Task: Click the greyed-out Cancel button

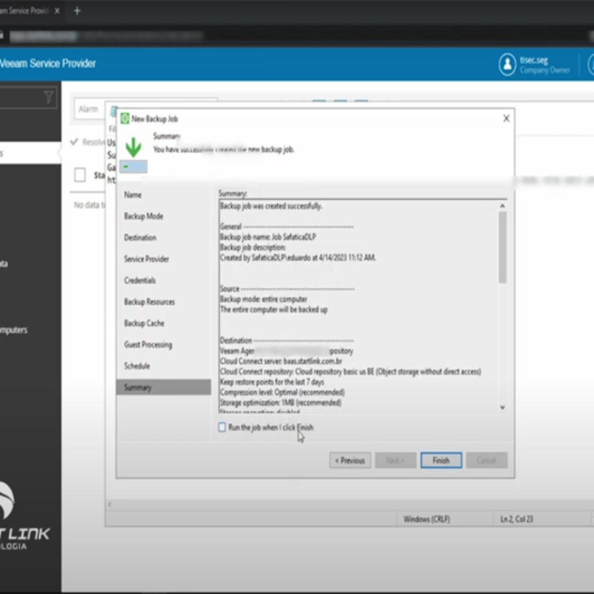Action: coord(487,460)
